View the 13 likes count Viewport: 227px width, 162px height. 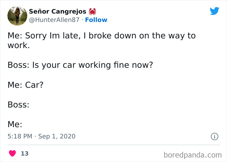coord(25,154)
